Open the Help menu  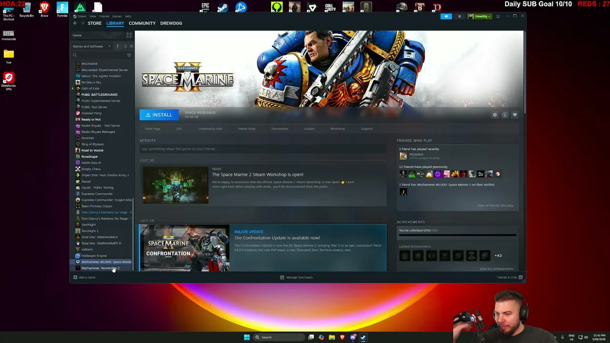[128, 16]
